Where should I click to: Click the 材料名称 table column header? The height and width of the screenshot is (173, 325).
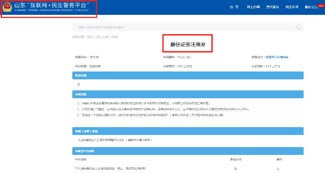(81, 160)
